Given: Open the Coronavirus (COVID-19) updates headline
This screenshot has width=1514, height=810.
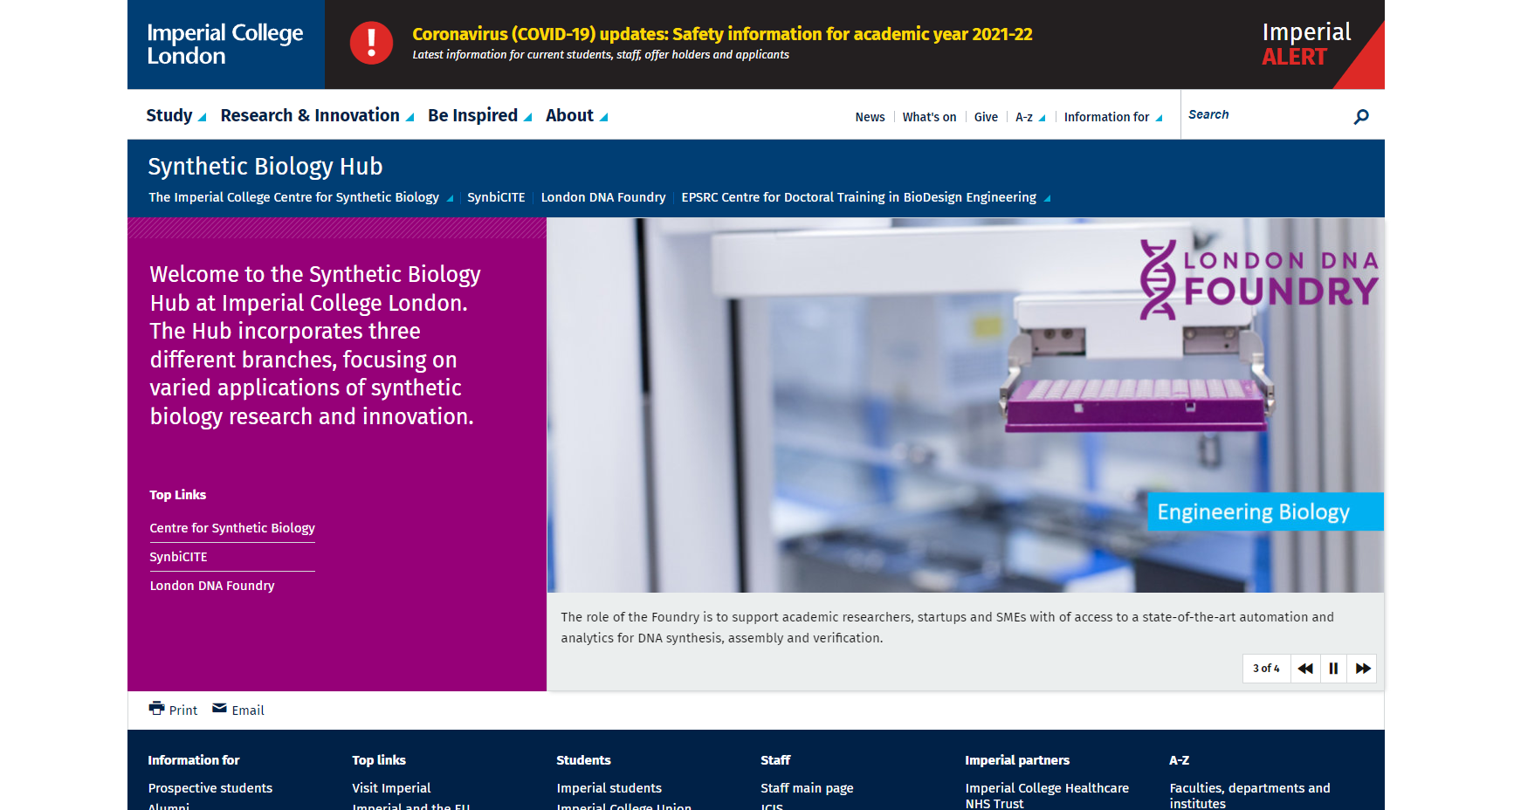Looking at the screenshot, I should pos(722,34).
